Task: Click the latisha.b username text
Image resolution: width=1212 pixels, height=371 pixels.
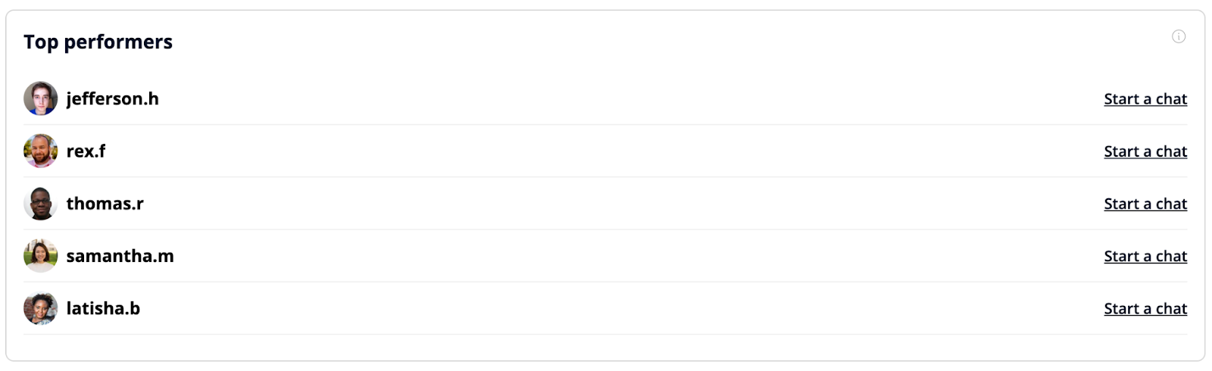Action: point(103,309)
